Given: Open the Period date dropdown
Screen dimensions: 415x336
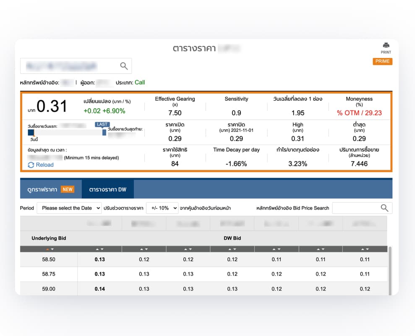Looking at the screenshot, I should pyautogui.click(x=69, y=208).
